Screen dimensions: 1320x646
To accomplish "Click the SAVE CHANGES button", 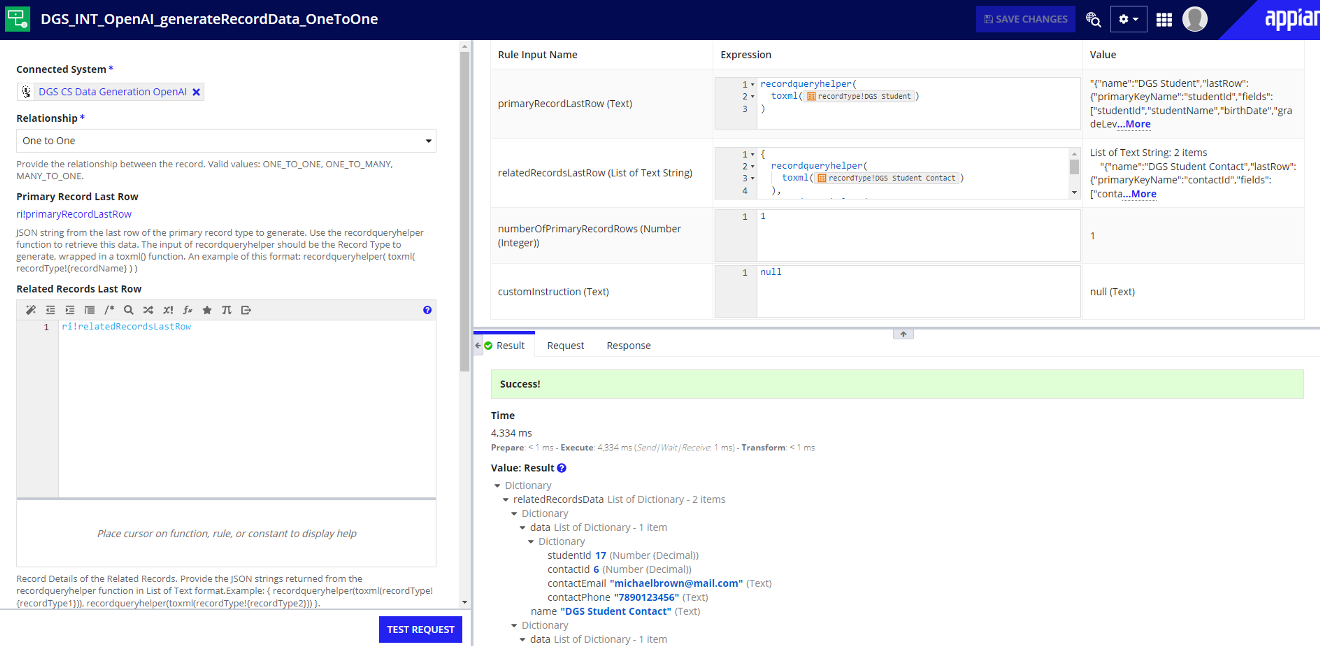I will click(1025, 19).
